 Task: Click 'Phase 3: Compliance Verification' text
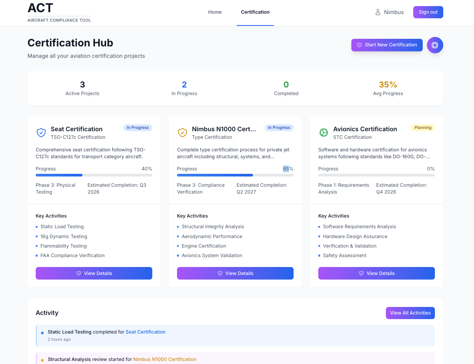coord(201,189)
